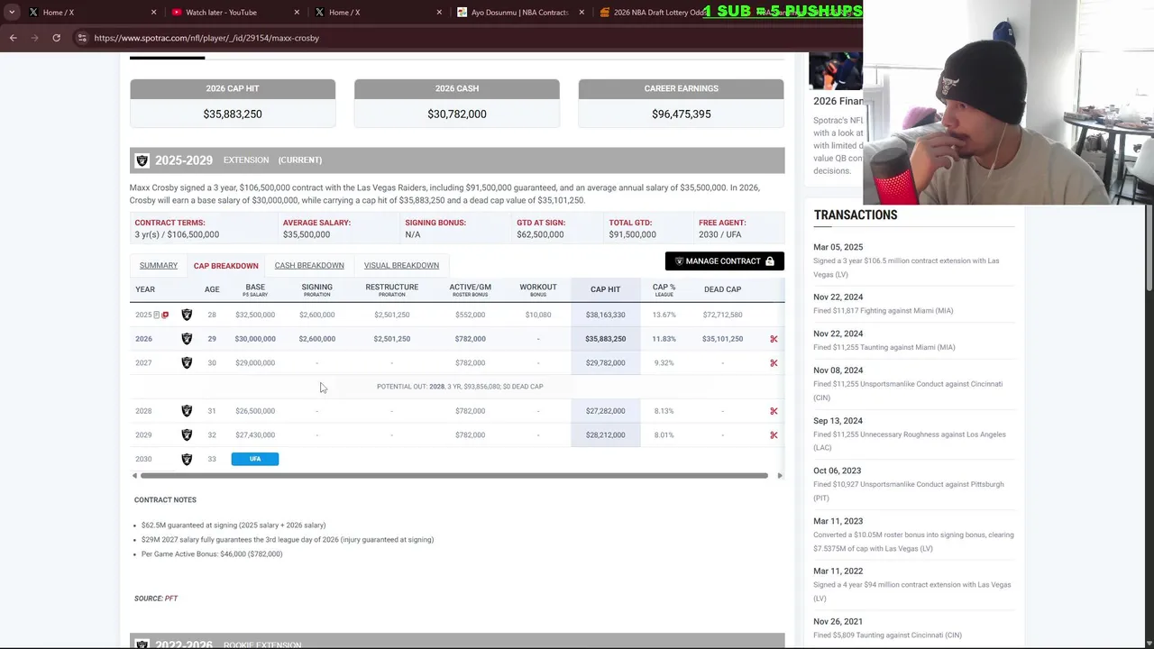Select the $72,712,580 dead cap cell

722,315
